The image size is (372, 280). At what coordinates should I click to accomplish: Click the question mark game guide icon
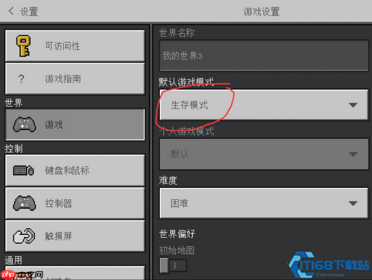click(21, 79)
